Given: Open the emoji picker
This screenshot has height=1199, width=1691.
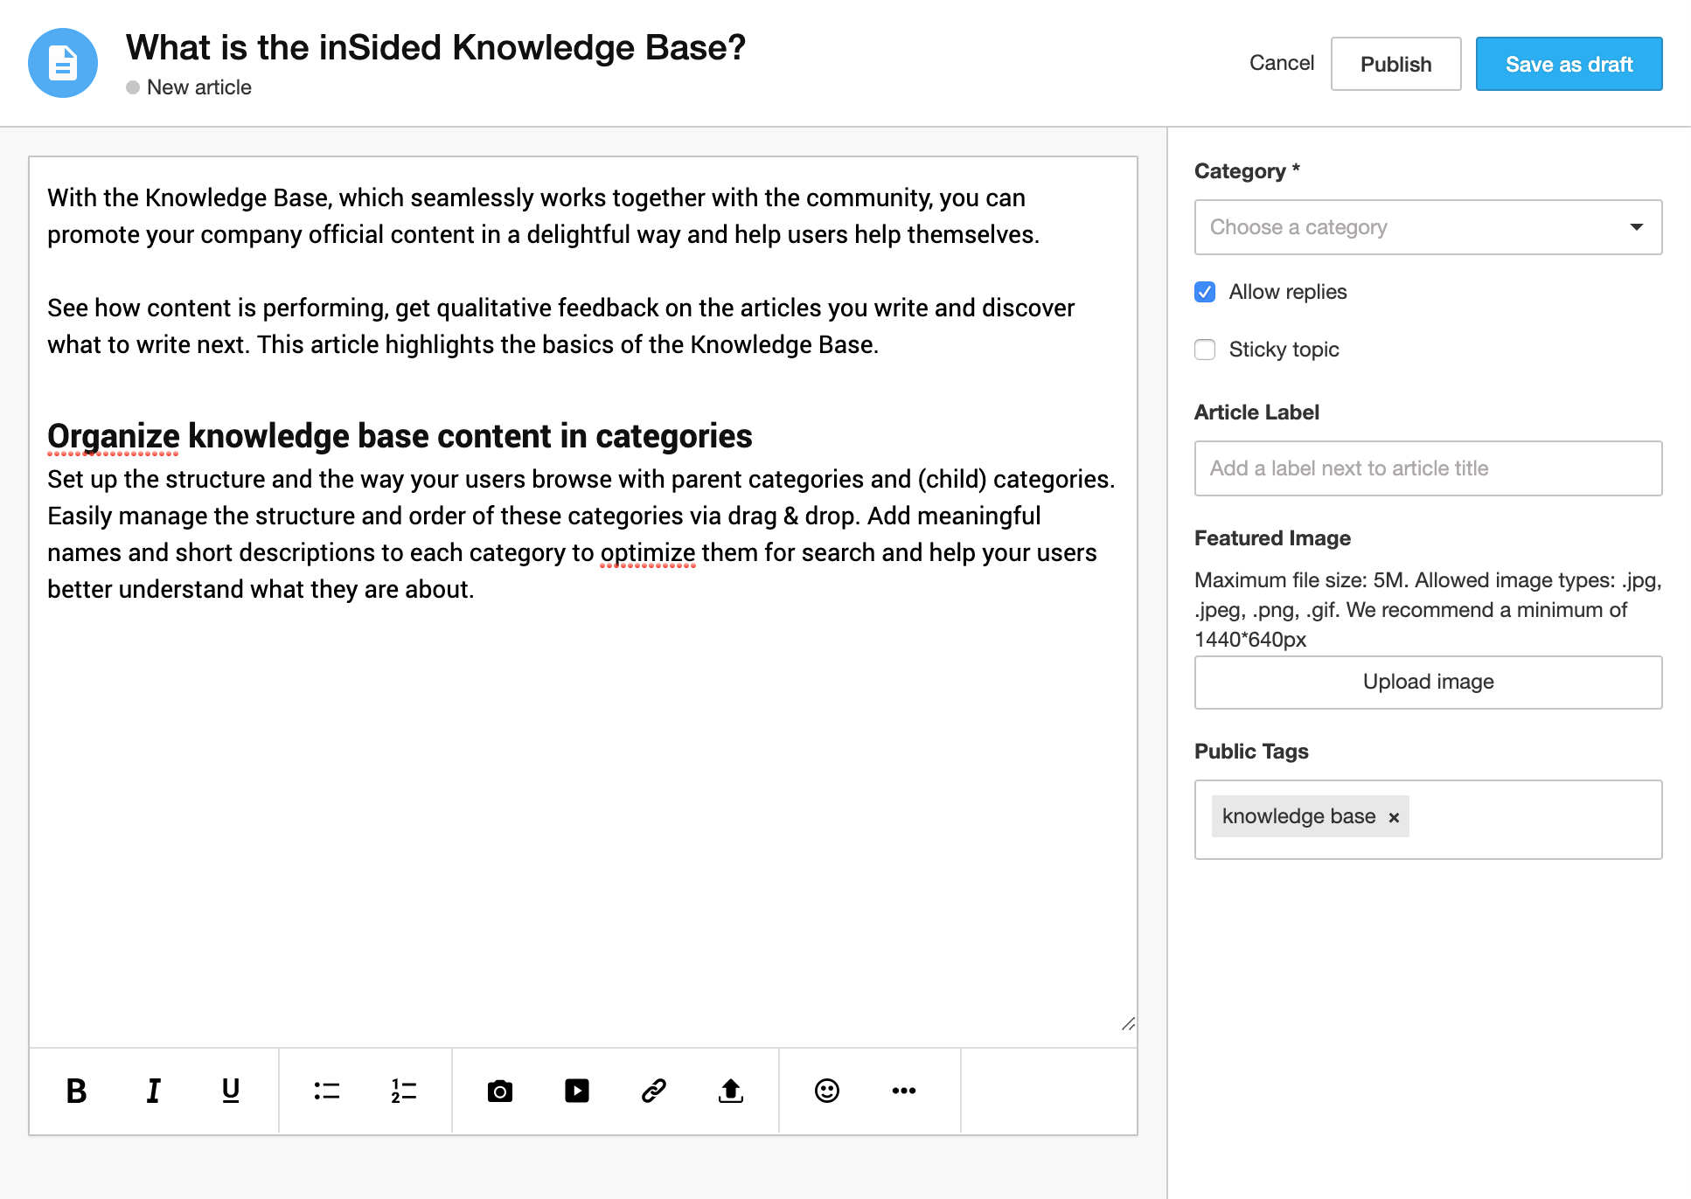Looking at the screenshot, I should pos(827,1091).
